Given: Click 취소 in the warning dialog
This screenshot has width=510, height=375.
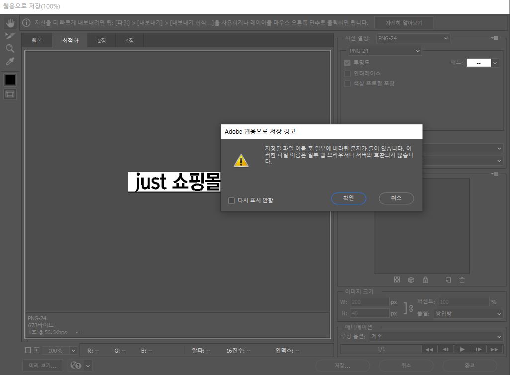Looking at the screenshot, I should pyautogui.click(x=396, y=198).
